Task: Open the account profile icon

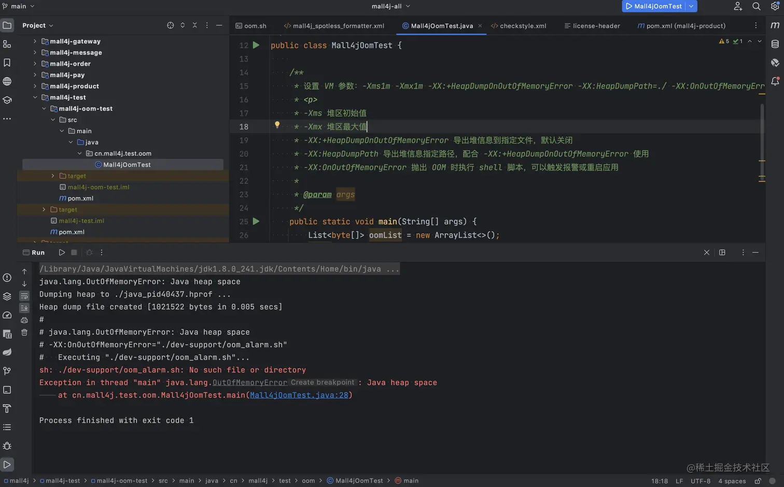Action: [x=738, y=6]
